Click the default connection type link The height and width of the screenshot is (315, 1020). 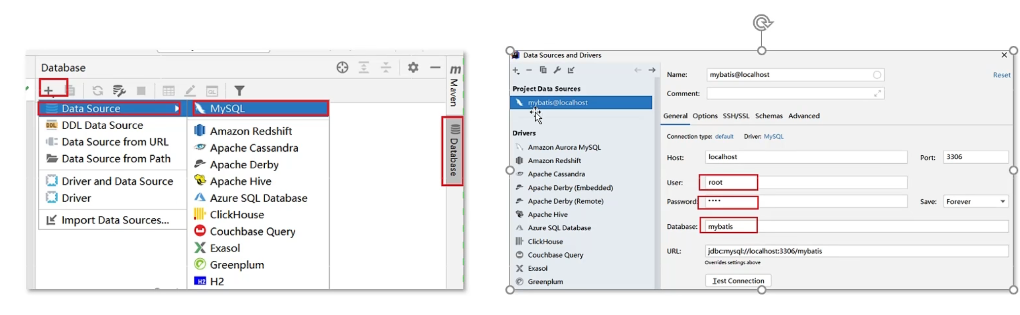[724, 137]
